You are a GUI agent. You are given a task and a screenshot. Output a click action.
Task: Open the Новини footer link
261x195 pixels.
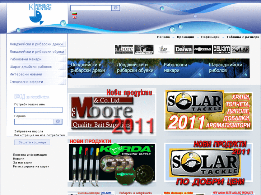click(x=19, y=159)
